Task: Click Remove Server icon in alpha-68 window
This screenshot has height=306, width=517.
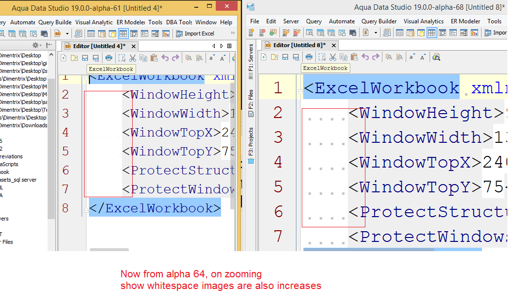Action: (x=262, y=33)
